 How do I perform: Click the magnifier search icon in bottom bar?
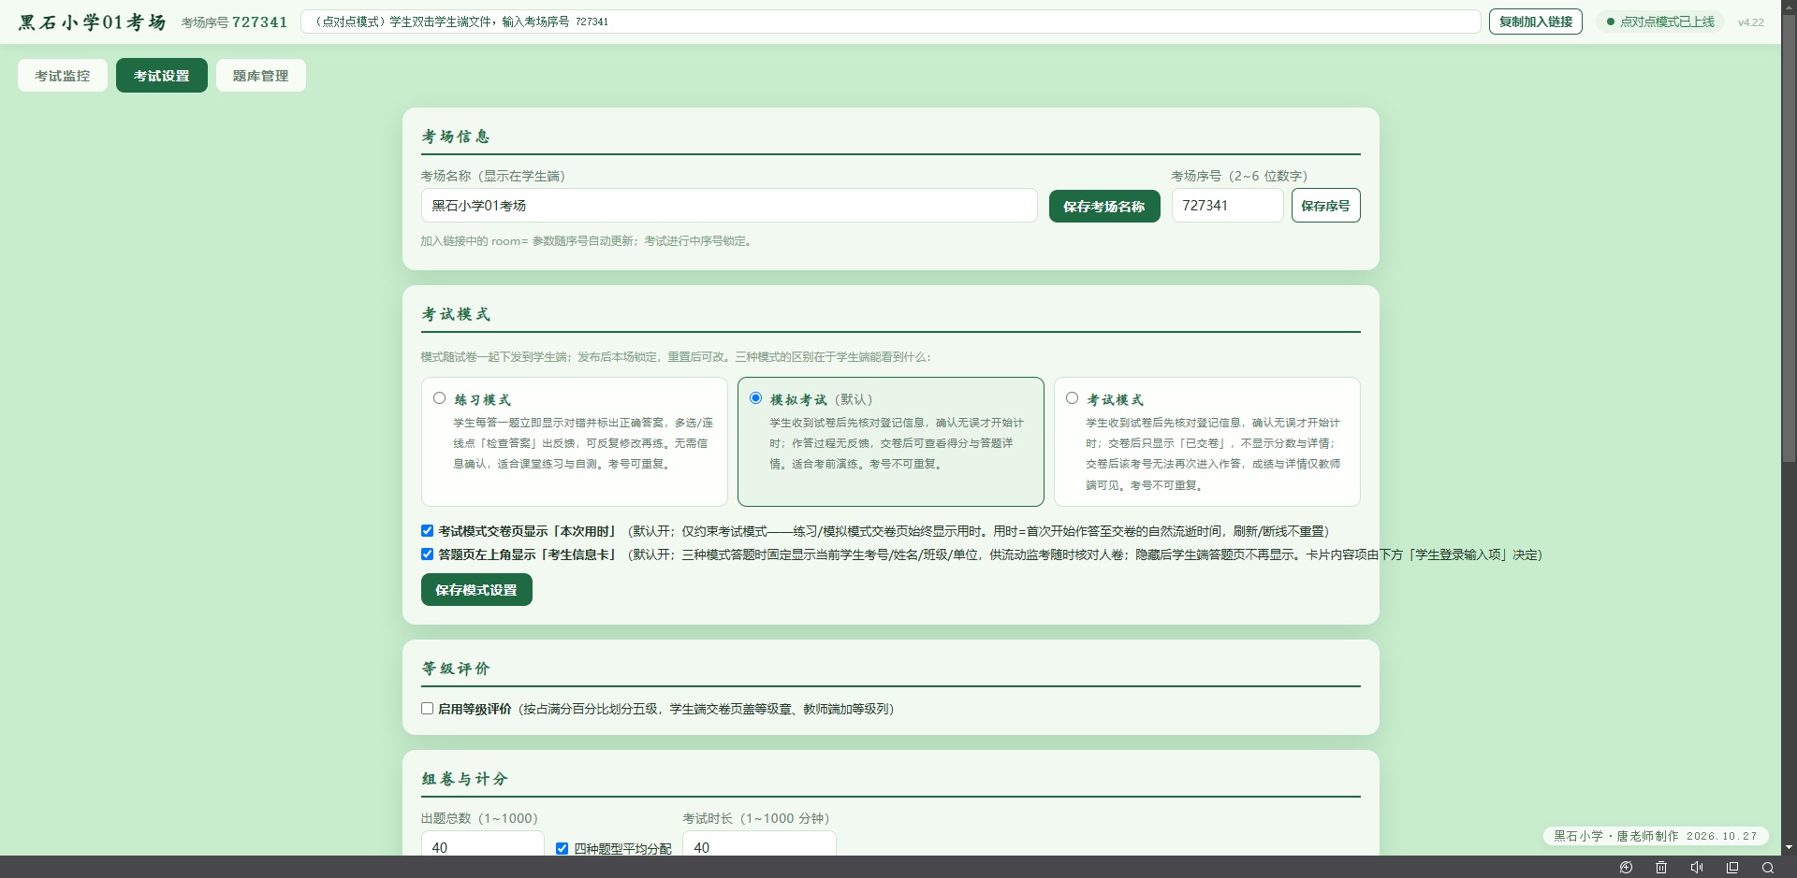pyautogui.click(x=1768, y=868)
